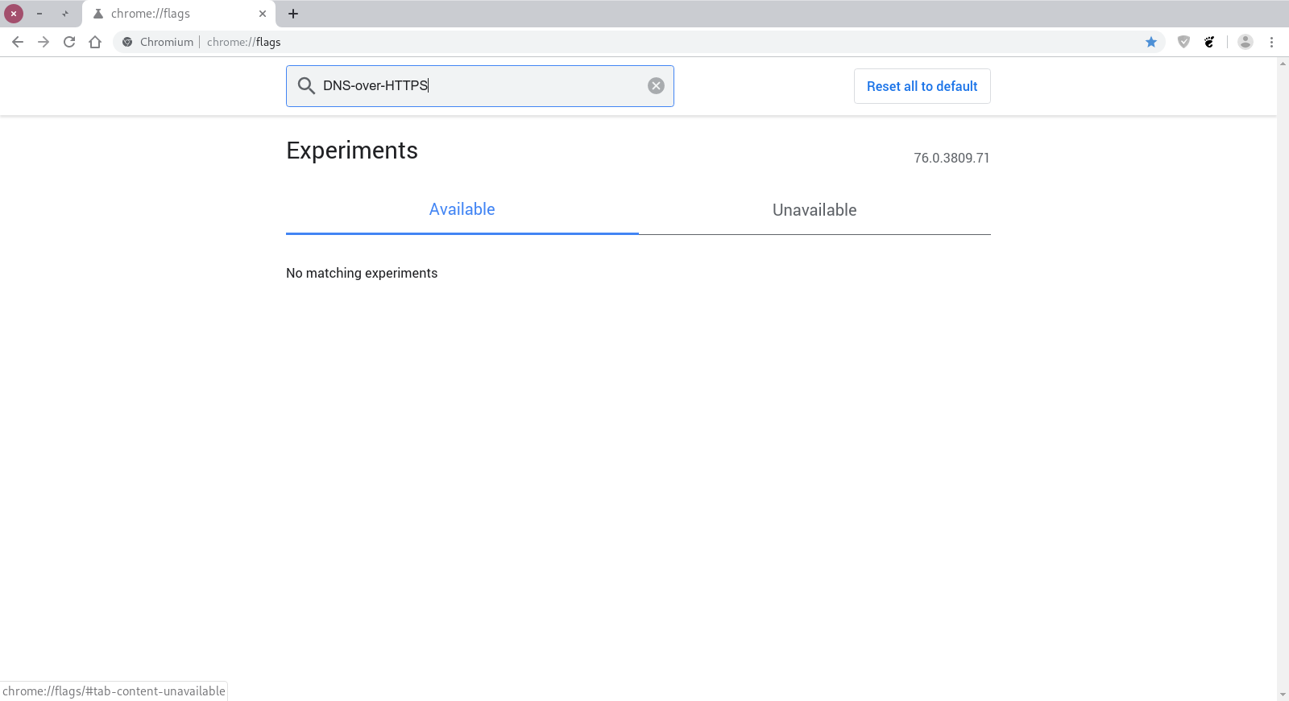Switch to the Unavailable experiments tab
Viewport: 1289px width, 701px height.
(814, 210)
